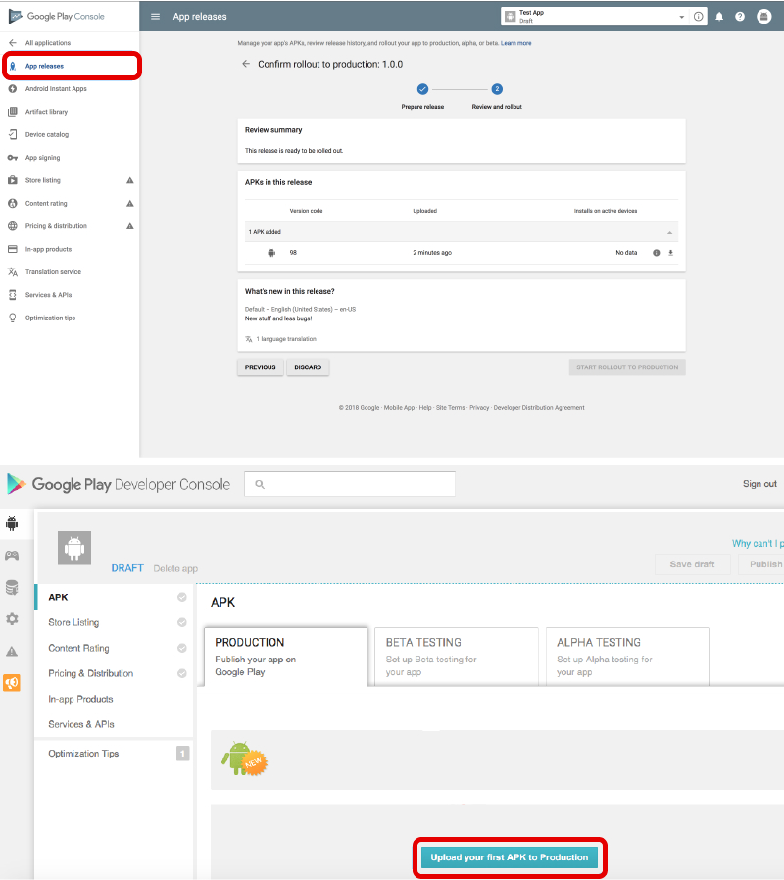Open the account avatar icon in top bar
Viewport: 784px width, 880px height.
763,17
